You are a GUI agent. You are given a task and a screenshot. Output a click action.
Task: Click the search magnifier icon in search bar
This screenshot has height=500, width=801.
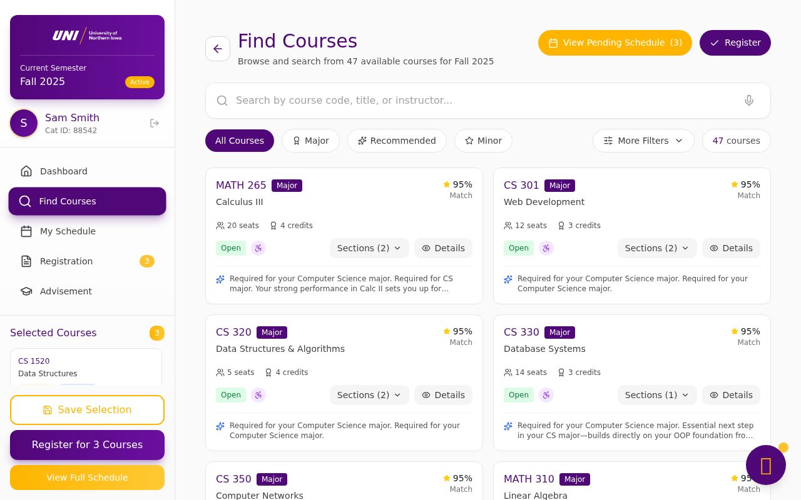pos(222,101)
